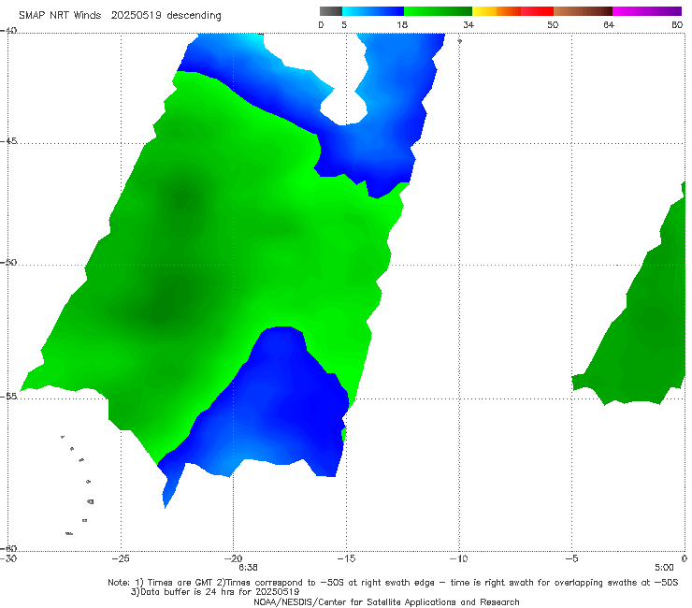Click the latitude label "-50"
The image size is (692, 608).
click(x=8, y=262)
